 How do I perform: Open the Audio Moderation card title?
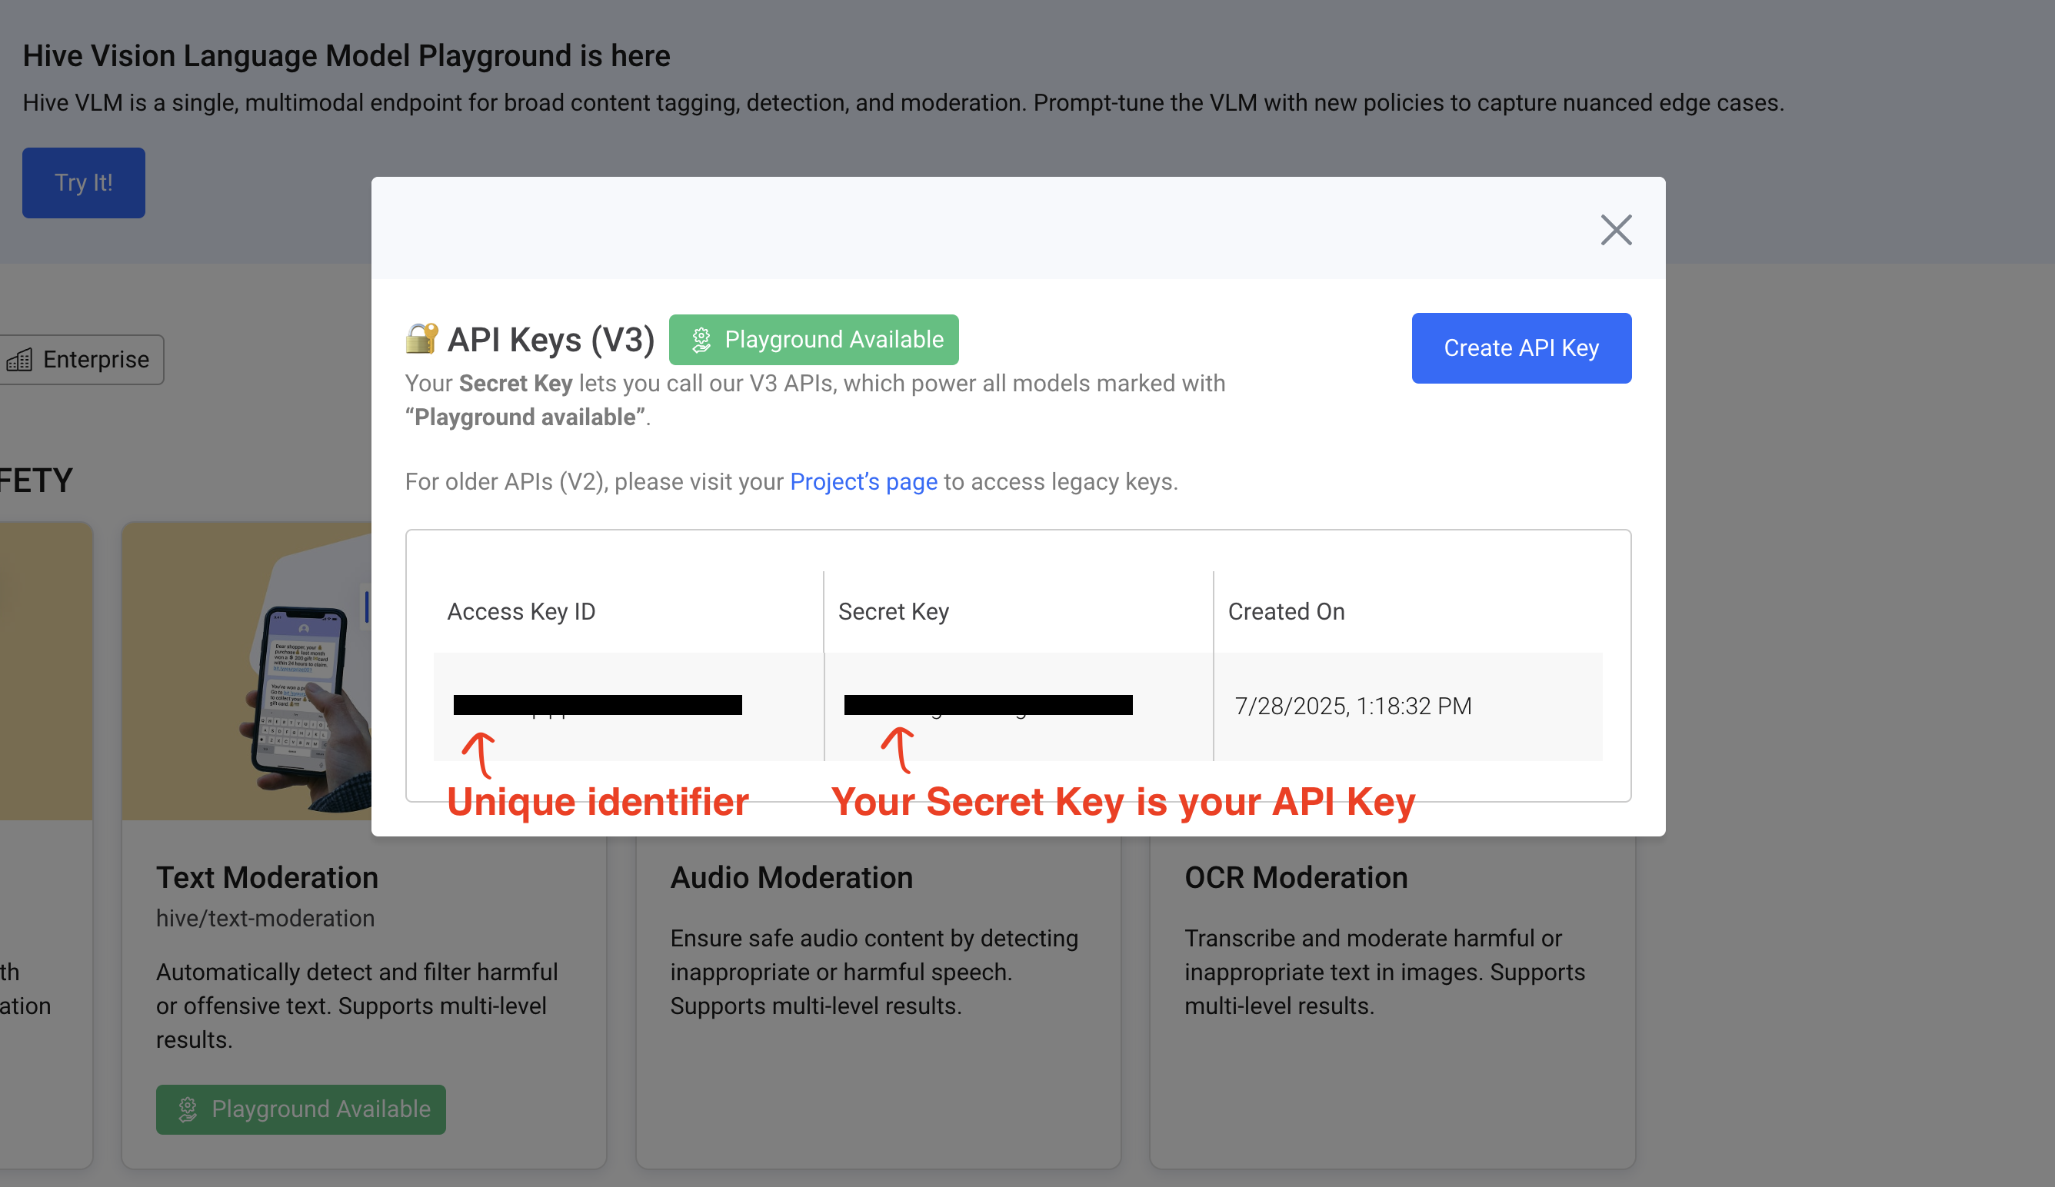[x=791, y=877]
